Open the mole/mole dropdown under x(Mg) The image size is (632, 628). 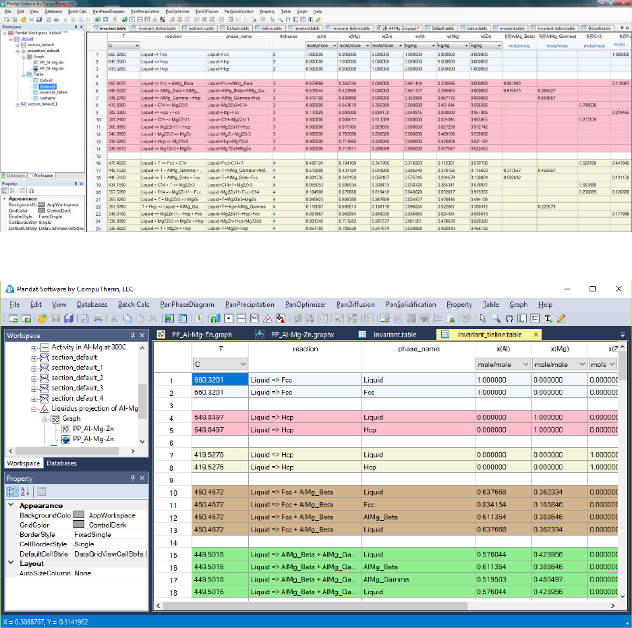[559, 364]
